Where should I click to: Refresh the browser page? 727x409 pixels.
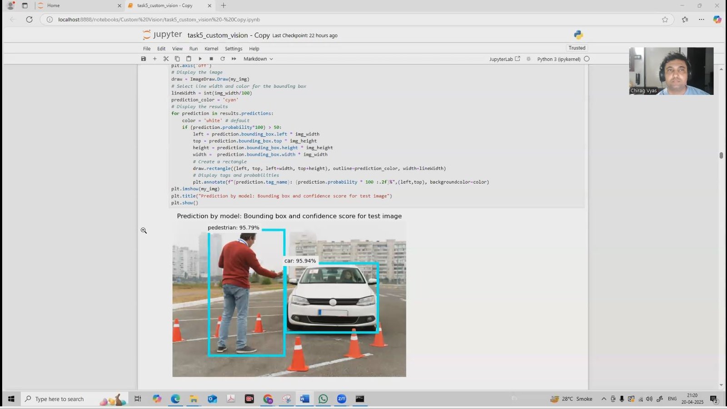[29, 20]
